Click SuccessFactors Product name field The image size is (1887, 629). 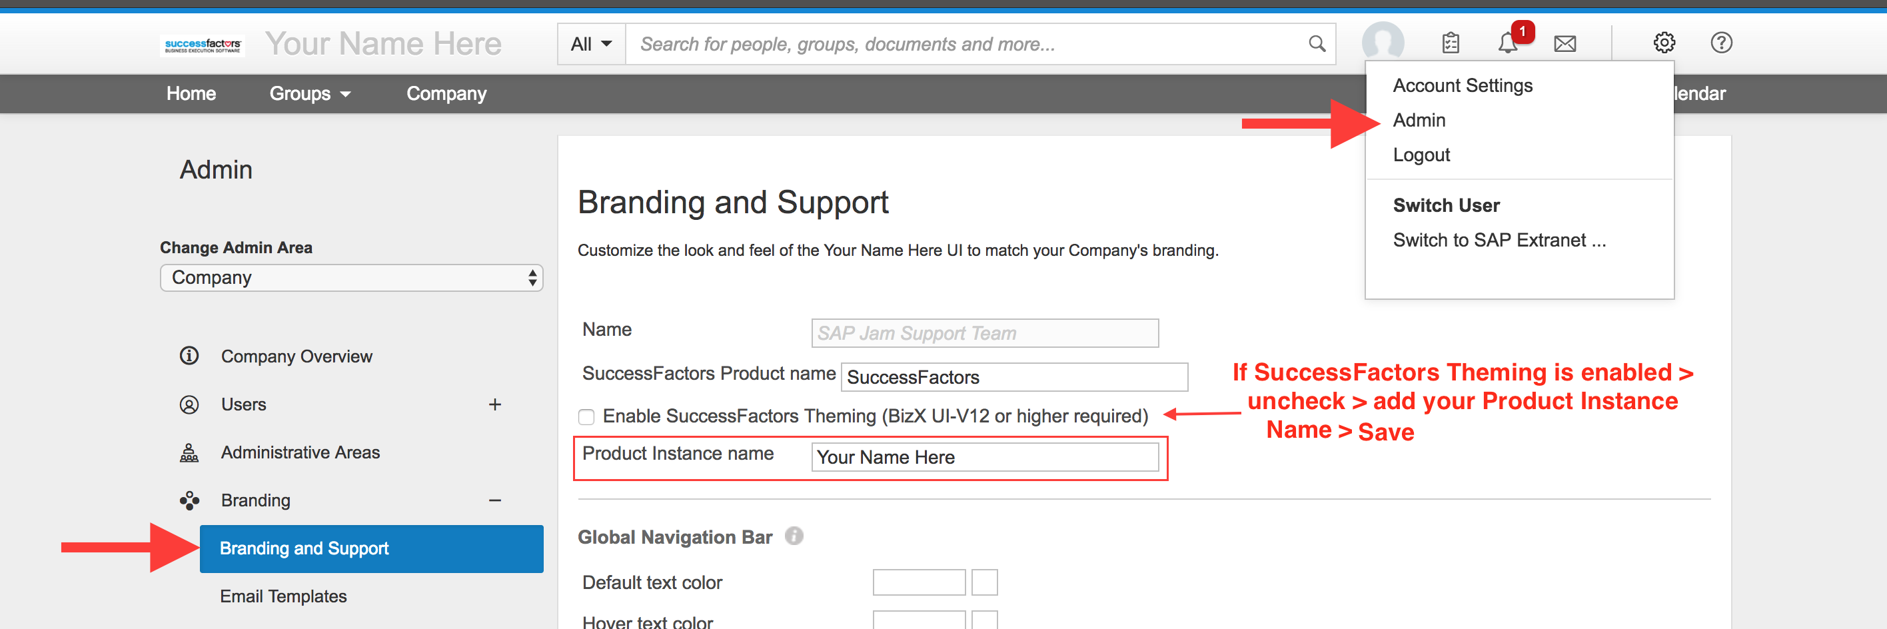(x=1014, y=377)
